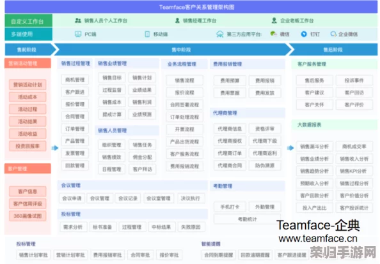Image resolution: width=380 pixels, height=264 pixels.
Task: Click the blue 钉钉 icon
Action: (x=304, y=34)
